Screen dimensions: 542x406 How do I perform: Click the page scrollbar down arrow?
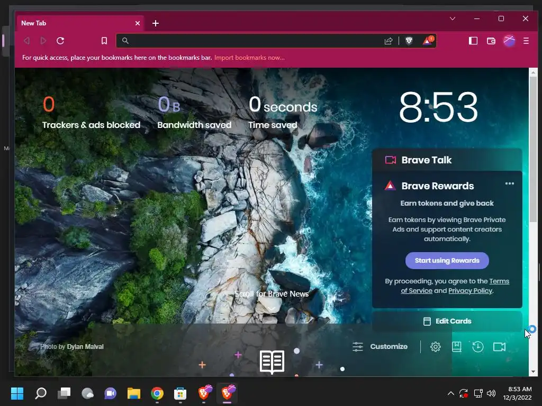pyautogui.click(x=534, y=372)
